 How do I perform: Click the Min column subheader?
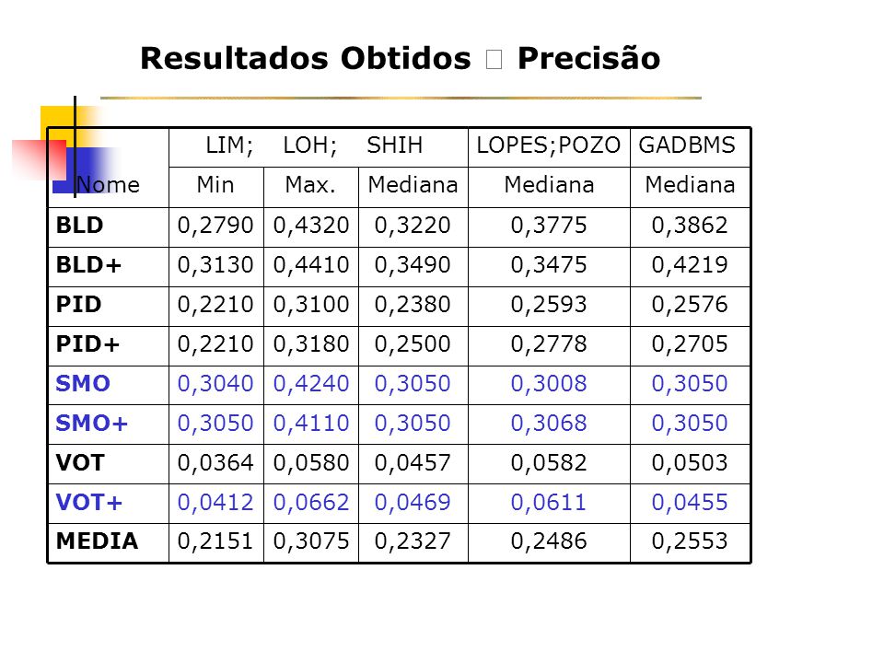coord(216,187)
